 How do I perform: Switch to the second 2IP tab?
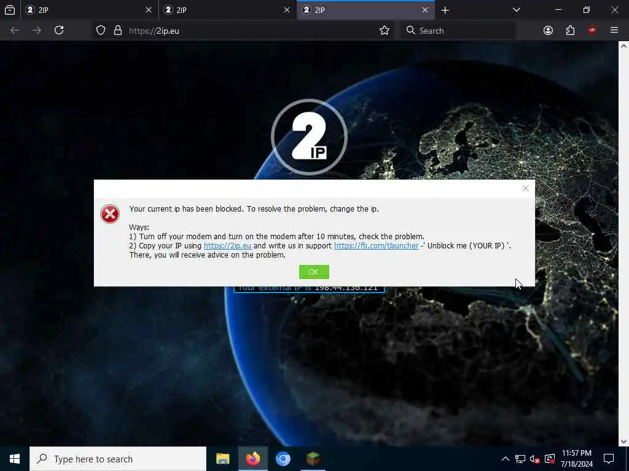[227, 10]
